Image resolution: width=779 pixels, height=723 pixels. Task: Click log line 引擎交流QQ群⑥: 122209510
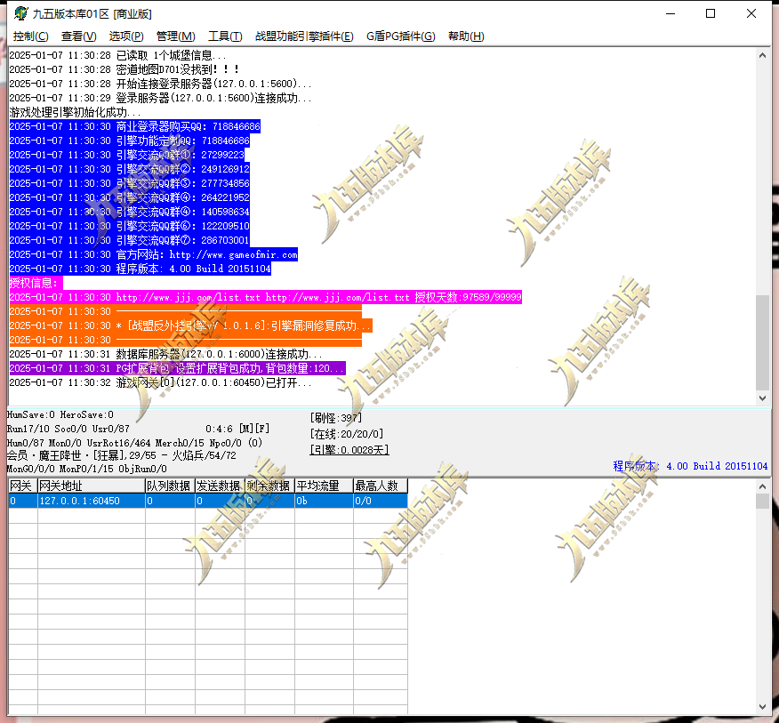(x=129, y=226)
